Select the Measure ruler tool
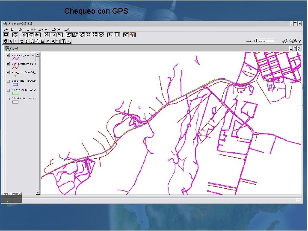This screenshot has width=308, height=231. 42,41
